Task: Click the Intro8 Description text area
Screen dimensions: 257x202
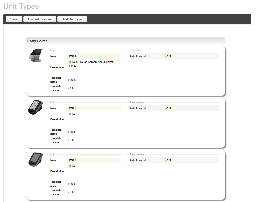Action: coord(94,171)
